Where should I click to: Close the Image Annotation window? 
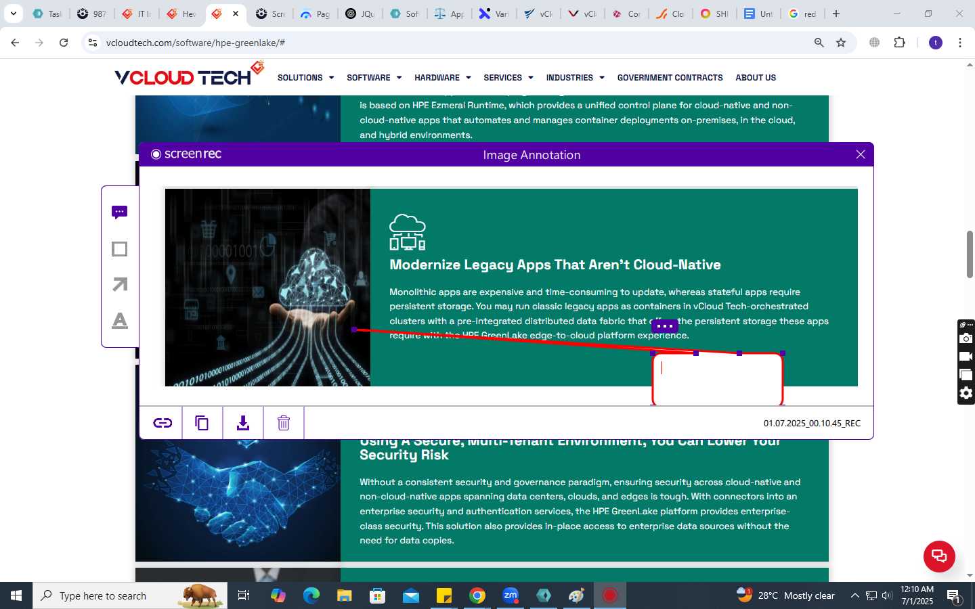tap(861, 154)
